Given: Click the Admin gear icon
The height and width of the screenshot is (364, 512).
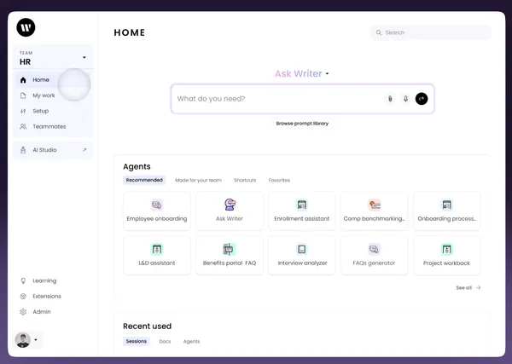Looking at the screenshot, I should tap(23, 312).
